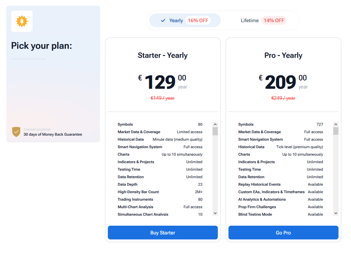Click the gold shield guarantee icon
The image size is (351, 256).
16,132
